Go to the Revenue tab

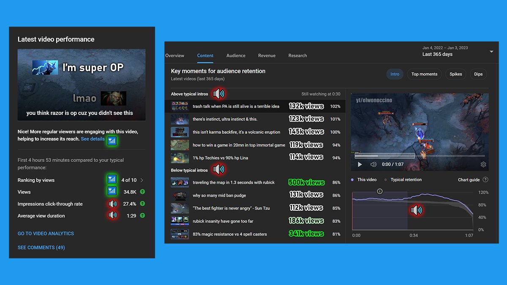(267, 55)
